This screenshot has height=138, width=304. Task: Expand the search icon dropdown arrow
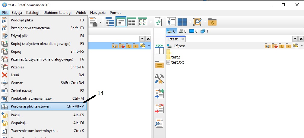point(100,22)
